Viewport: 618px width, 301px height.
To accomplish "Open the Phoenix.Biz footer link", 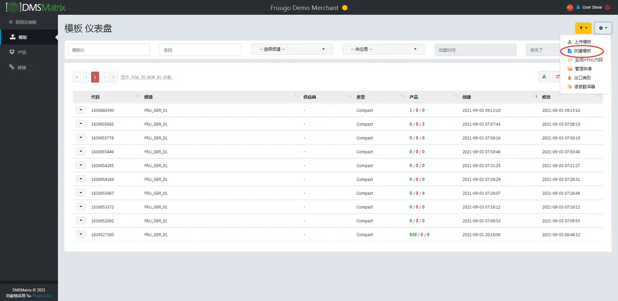I will [42, 296].
